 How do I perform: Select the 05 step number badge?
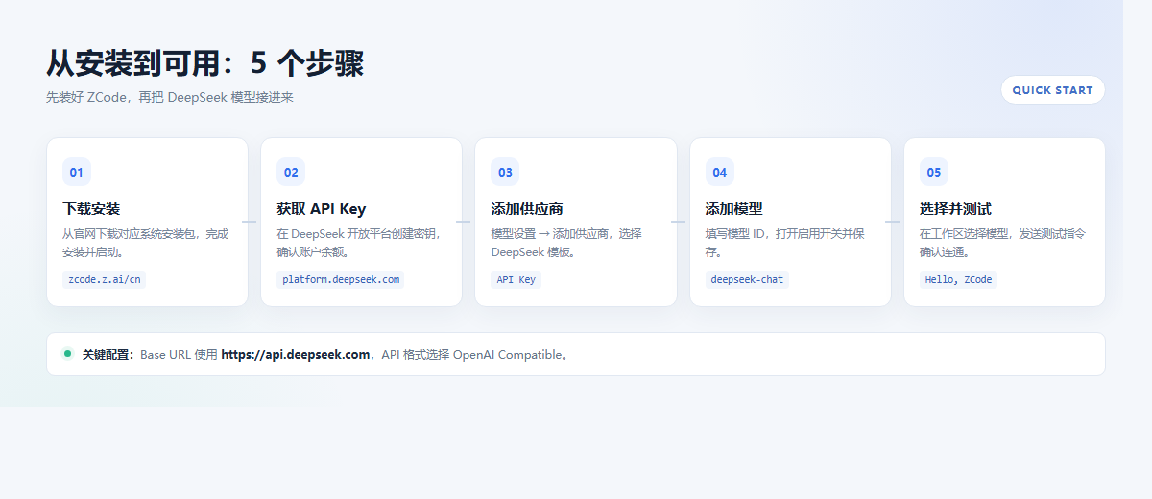pyautogui.click(x=934, y=173)
